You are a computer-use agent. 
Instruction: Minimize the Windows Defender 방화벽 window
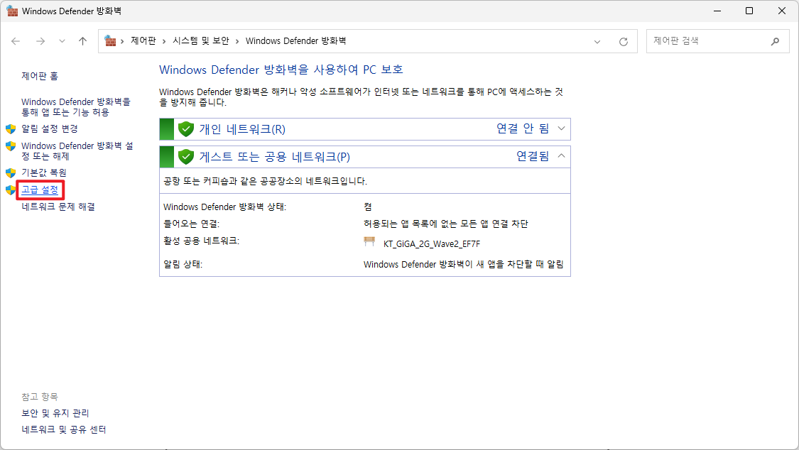717,11
